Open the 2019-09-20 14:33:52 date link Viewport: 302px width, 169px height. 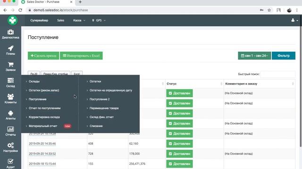click(x=42, y=154)
